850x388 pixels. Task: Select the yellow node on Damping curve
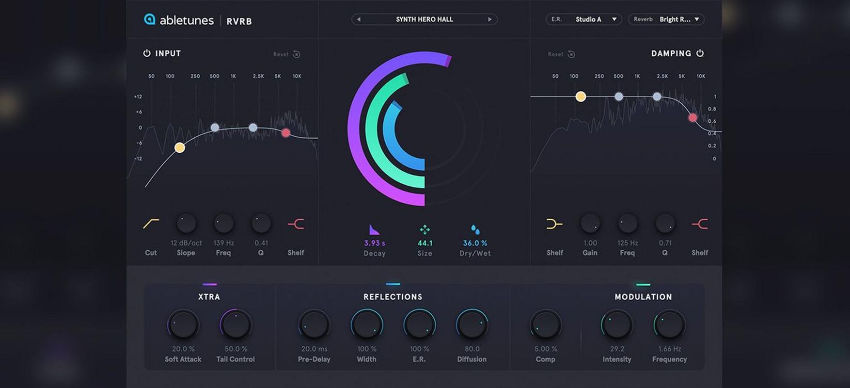tap(581, 97)
